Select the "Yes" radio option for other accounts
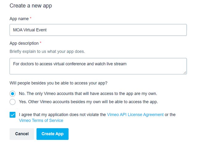 click(13, 102)
